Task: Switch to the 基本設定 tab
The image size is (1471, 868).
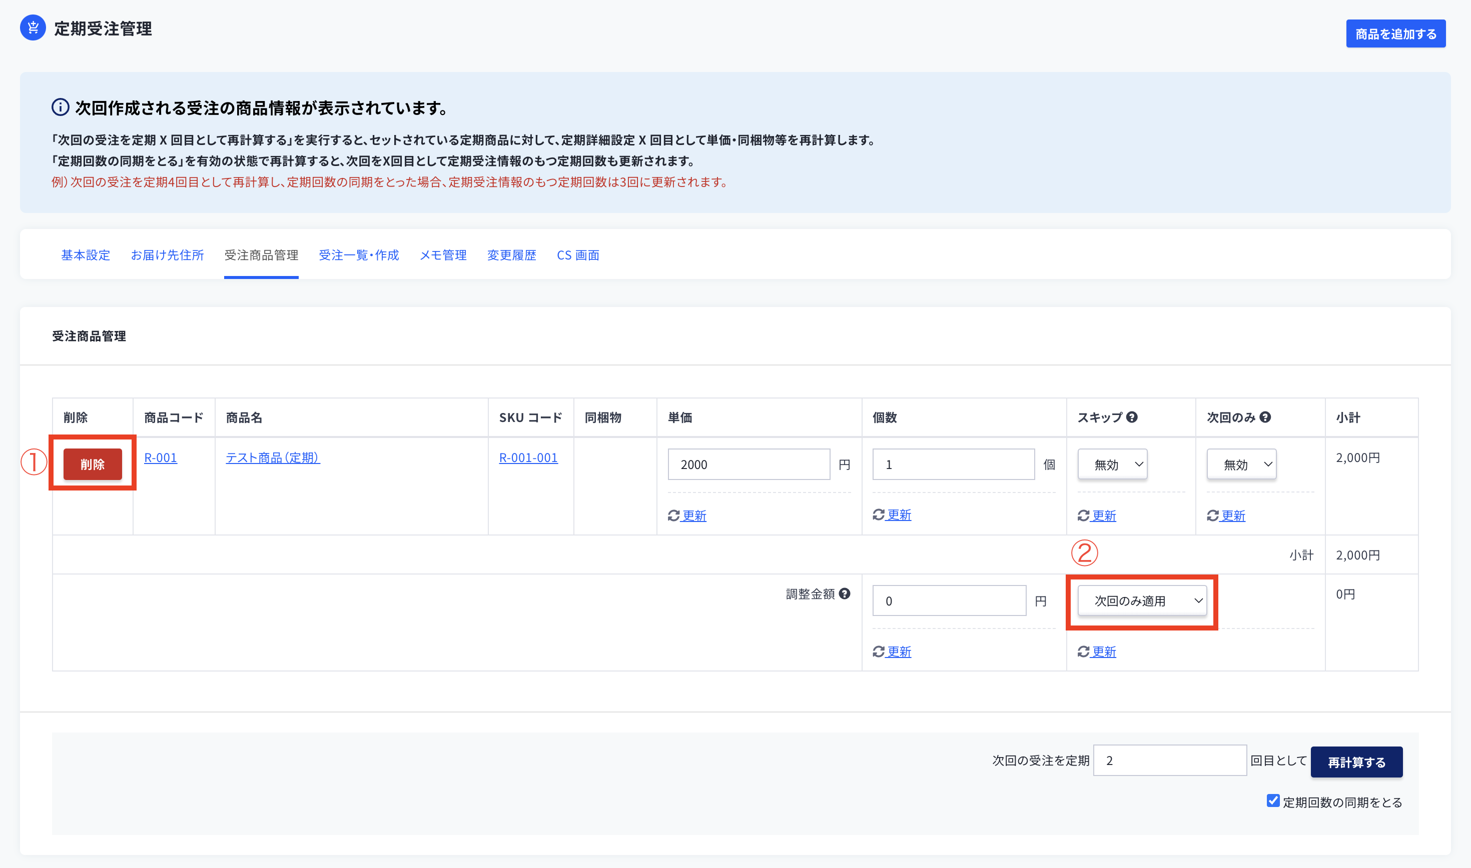Action: [x=86, y=255]
